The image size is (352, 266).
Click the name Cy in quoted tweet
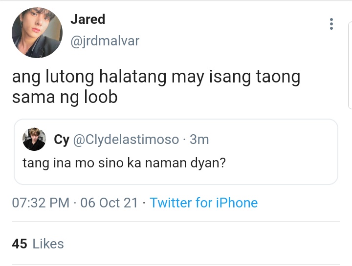[x=62, y=140]
